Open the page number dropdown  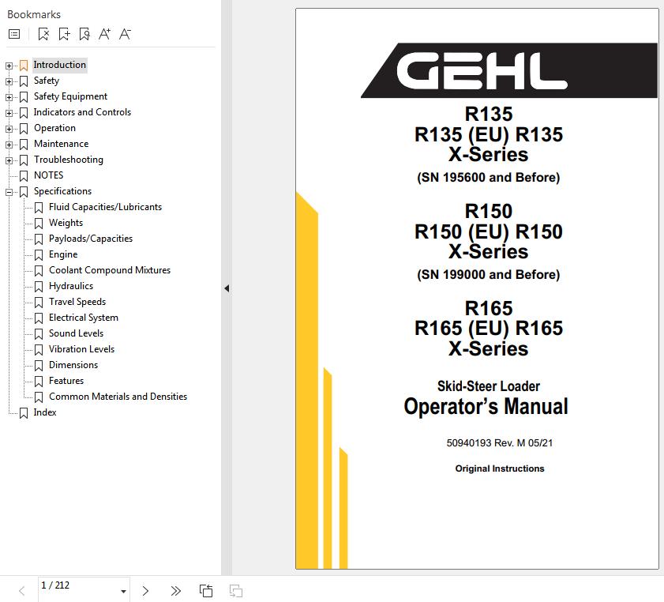tap(123, 592)
